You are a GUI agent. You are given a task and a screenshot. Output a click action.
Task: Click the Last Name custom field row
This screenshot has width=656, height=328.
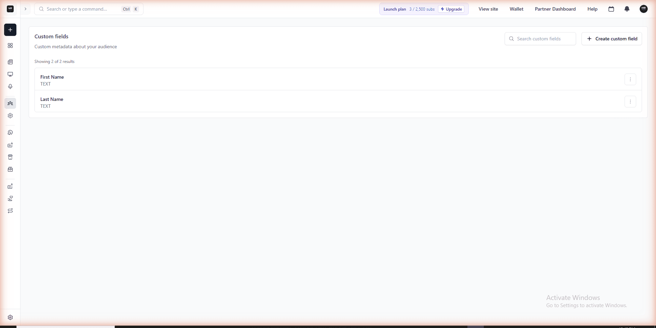click(x=338, y=101)
